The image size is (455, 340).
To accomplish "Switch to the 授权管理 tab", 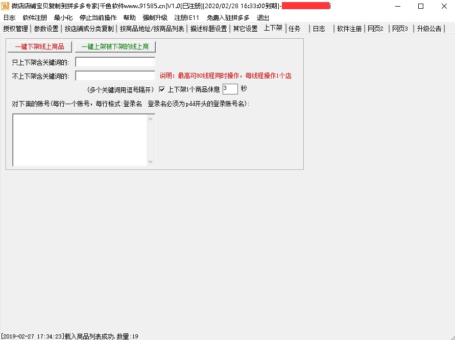I will (x=16, y=29).
